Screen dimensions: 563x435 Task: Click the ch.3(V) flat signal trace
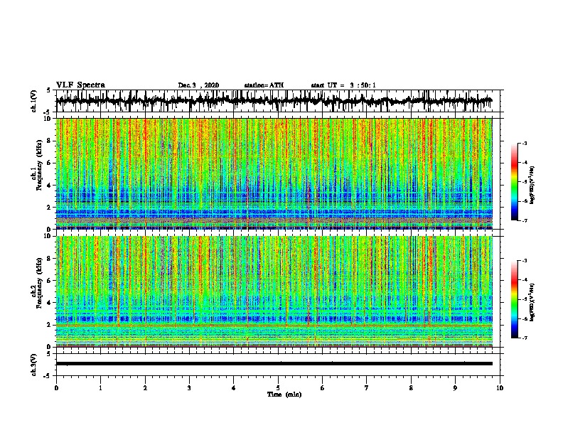pos(274,364)
